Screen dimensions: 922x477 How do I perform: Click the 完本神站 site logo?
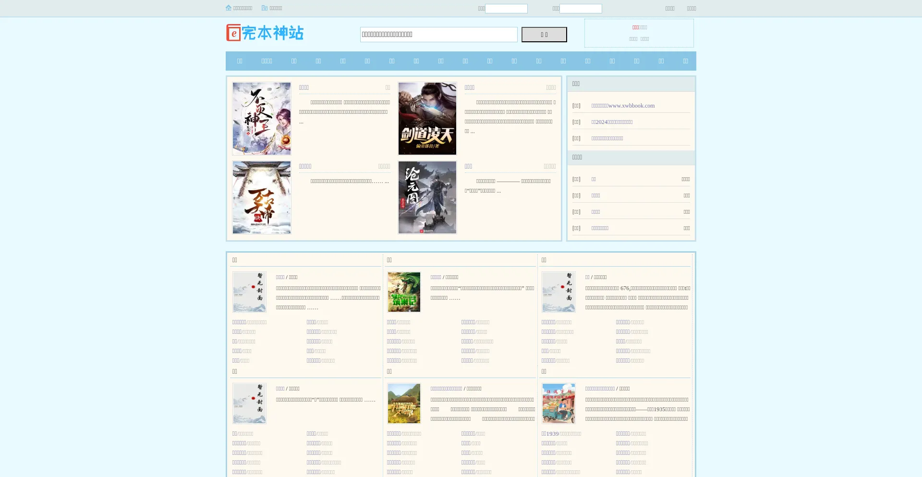tap(265, 33)
